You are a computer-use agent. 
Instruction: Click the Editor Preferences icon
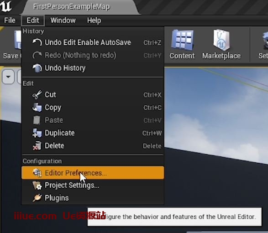[37, 173]
